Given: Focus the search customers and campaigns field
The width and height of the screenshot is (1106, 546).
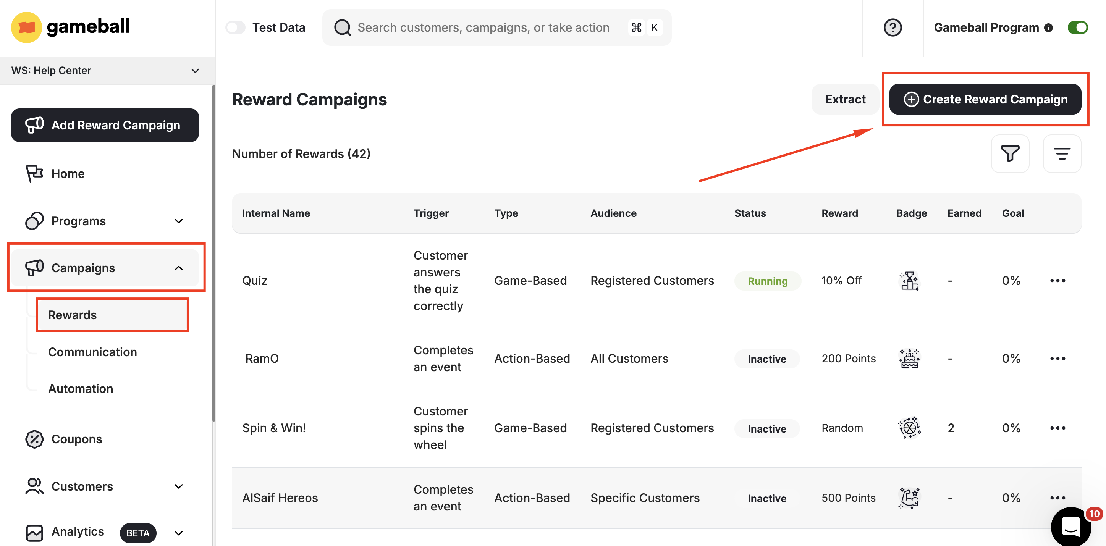Looking at the screenshot, I should pyautogui.click(x=483, y=27).
